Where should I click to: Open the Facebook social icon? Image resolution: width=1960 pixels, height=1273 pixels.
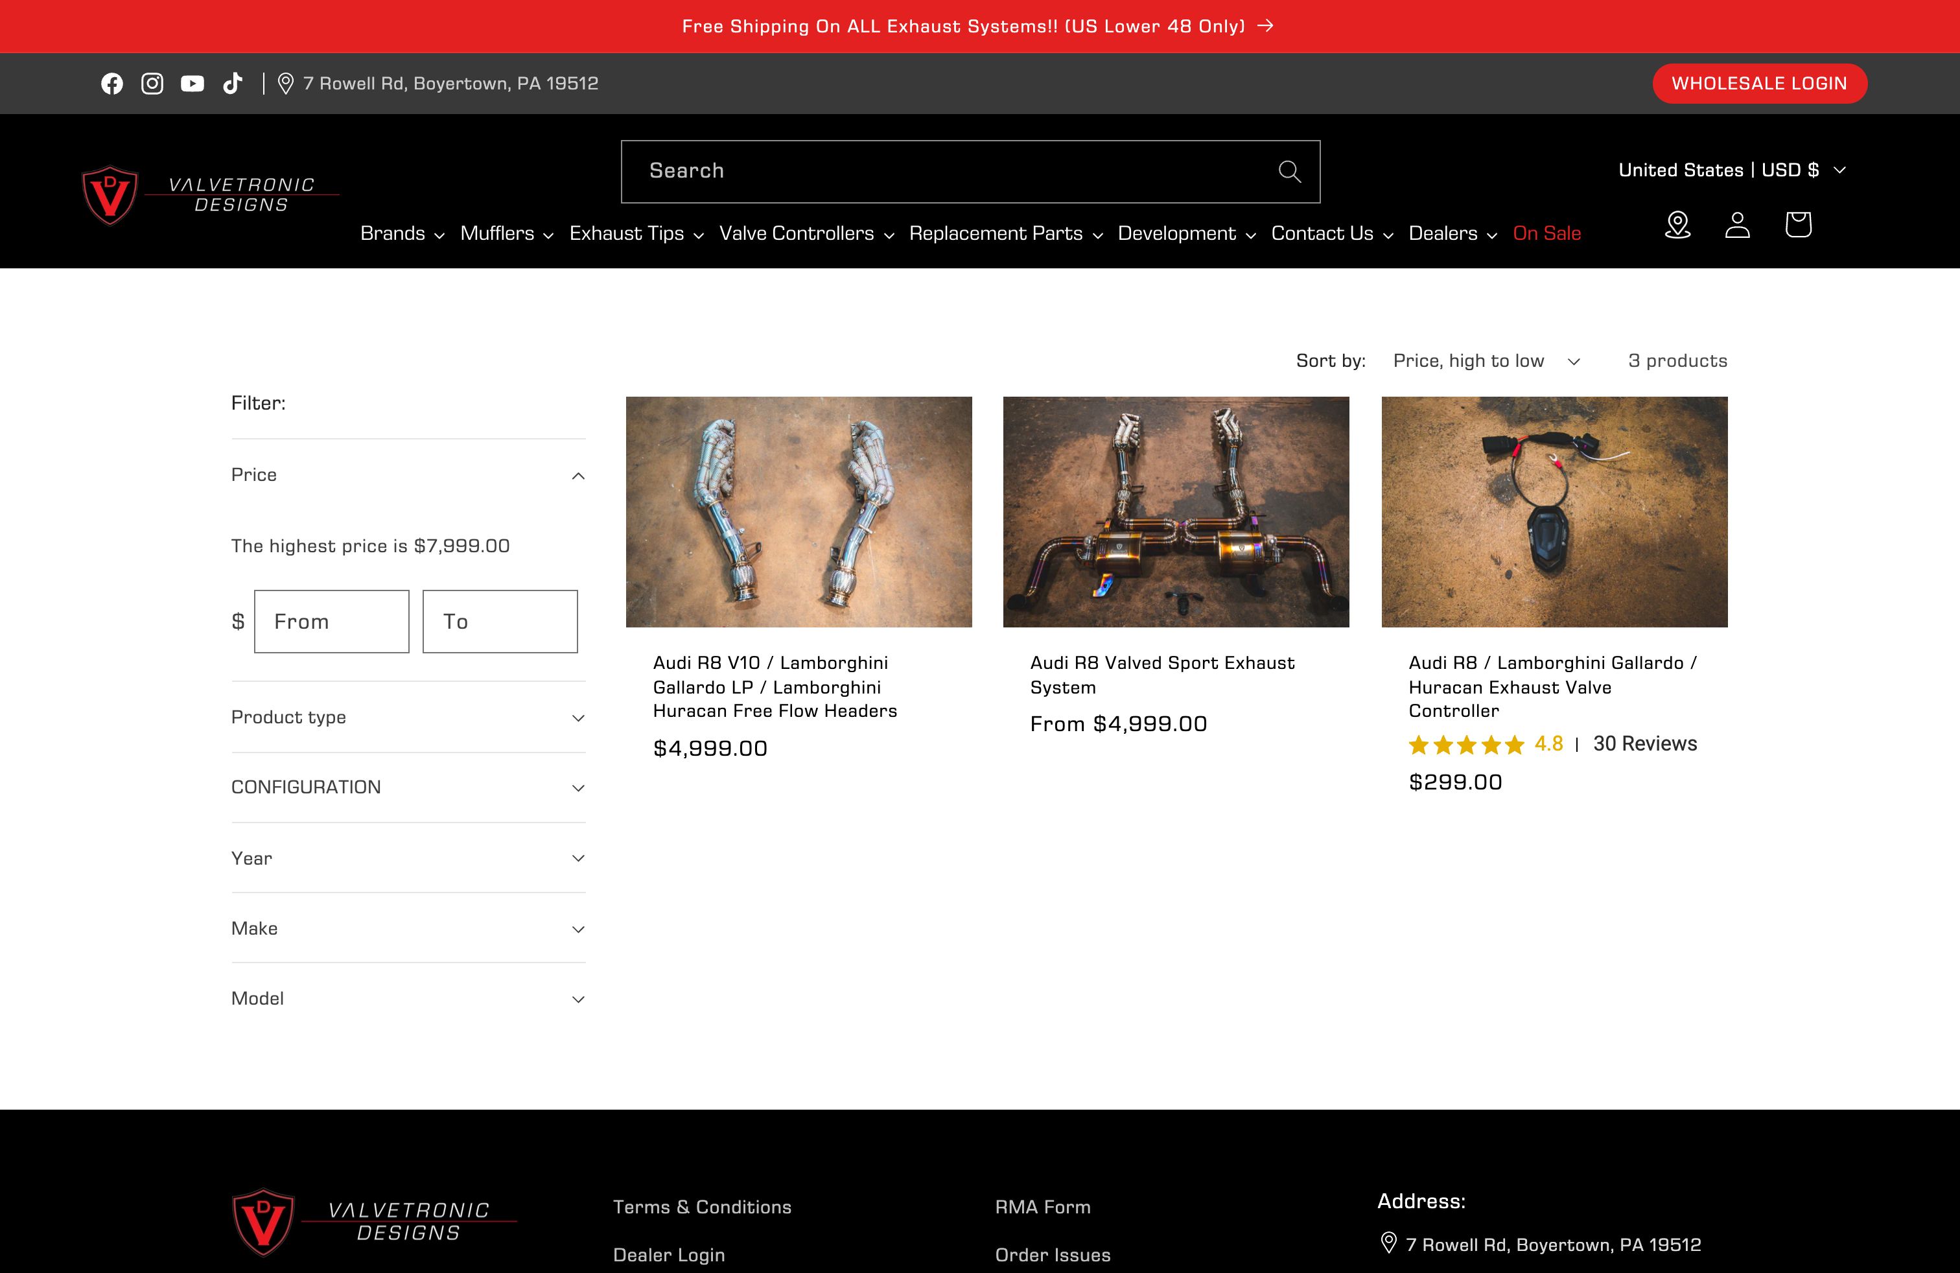[x=112, y=83]
